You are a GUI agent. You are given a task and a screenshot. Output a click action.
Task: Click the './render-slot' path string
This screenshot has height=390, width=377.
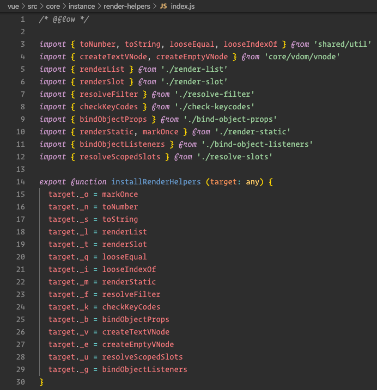194,82
